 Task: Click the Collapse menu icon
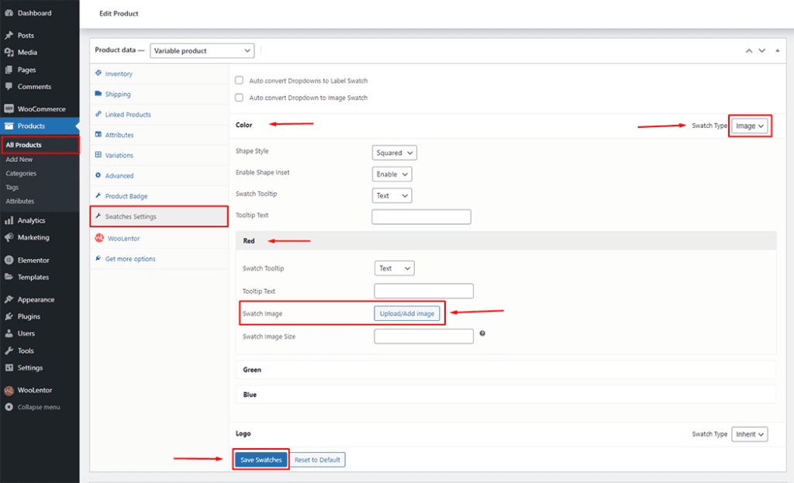(x=9, y=407)
